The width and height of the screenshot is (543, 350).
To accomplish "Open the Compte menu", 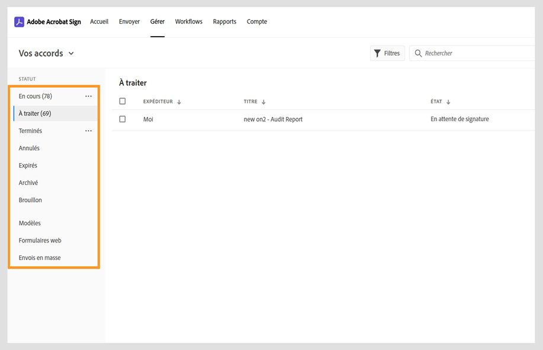I will [x=257, y=22].
